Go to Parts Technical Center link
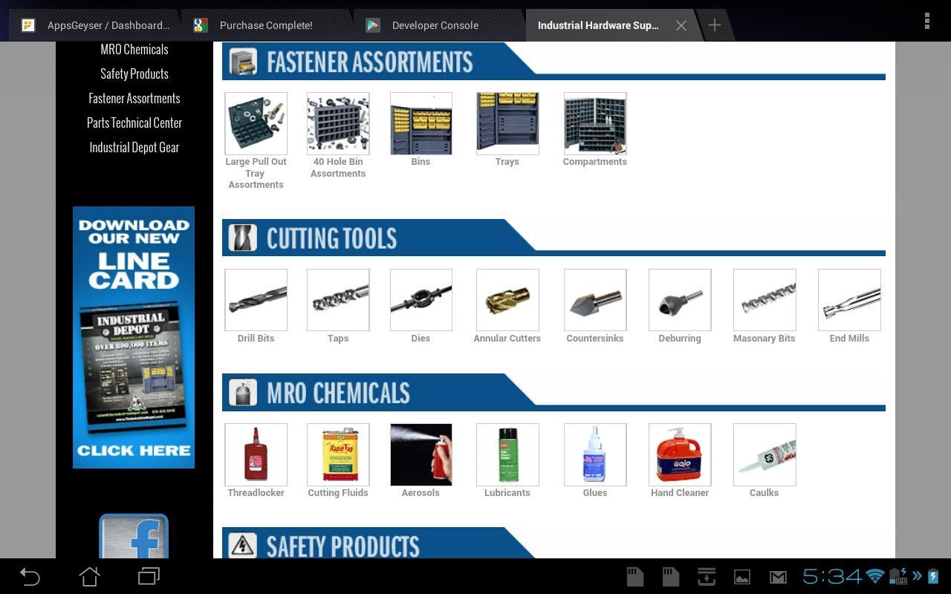The width and height of the screenshot is (951, 594). 134,123
